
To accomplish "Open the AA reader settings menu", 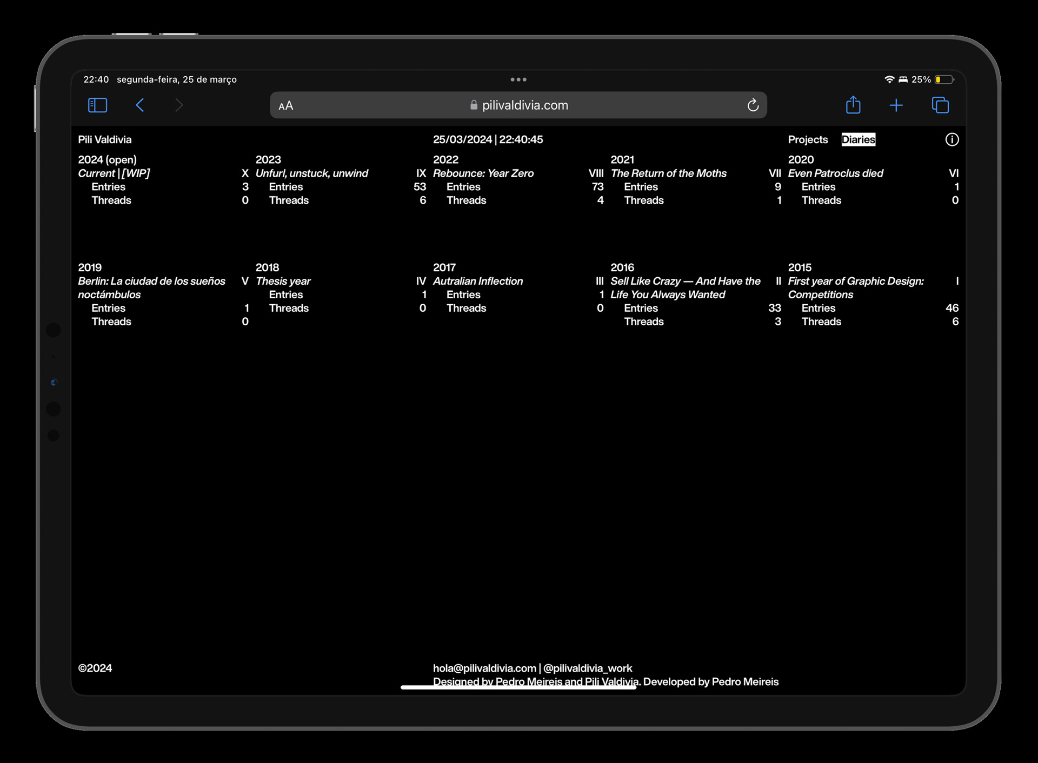I will [286, 106].
